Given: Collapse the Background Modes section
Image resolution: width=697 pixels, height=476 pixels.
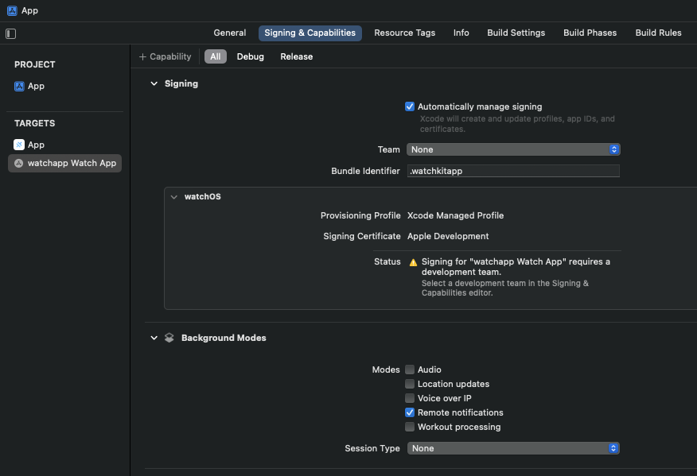Looking at the screenshot, I should [154, 338].
